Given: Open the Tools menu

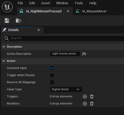Looking at the screenshot, I should pos(79,3).
